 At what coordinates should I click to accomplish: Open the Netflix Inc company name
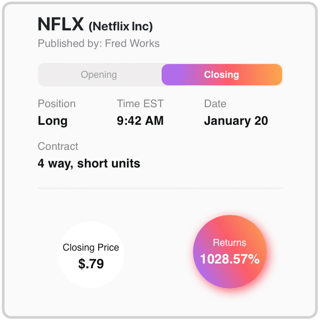point(121,26)
